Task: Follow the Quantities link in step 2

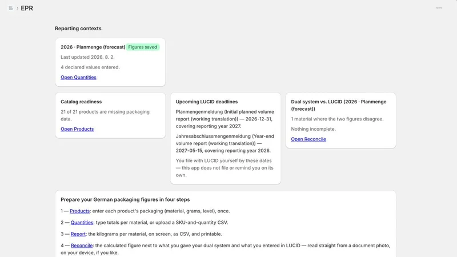Action: [x=82, y=222]
